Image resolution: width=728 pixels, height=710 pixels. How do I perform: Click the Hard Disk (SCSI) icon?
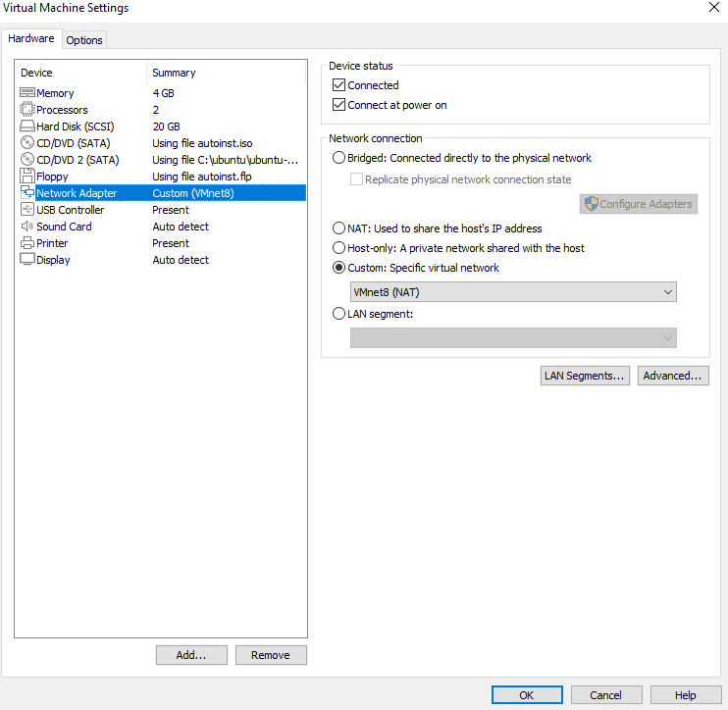click(x=27, y=127)
